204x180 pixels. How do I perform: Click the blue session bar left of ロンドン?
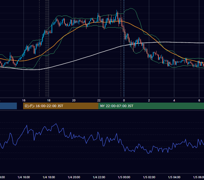pyautogui.click(x=8, y=106)
